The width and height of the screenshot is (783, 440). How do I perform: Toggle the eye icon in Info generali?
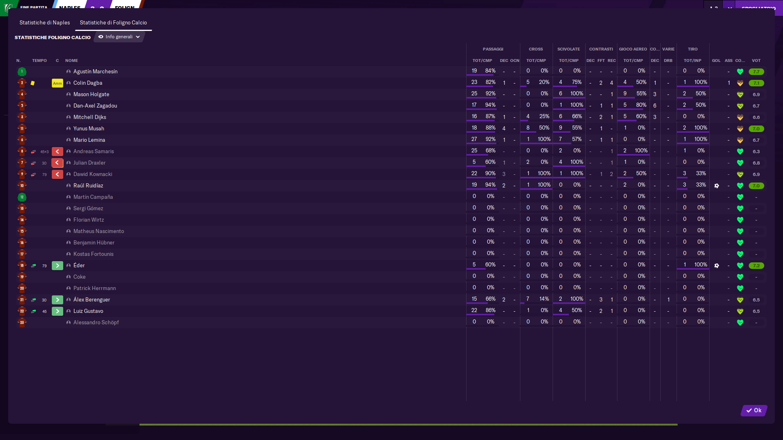[101, 37]
